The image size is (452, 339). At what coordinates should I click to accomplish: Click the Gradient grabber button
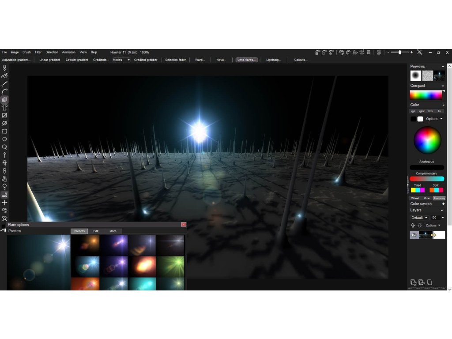[146, 60]
